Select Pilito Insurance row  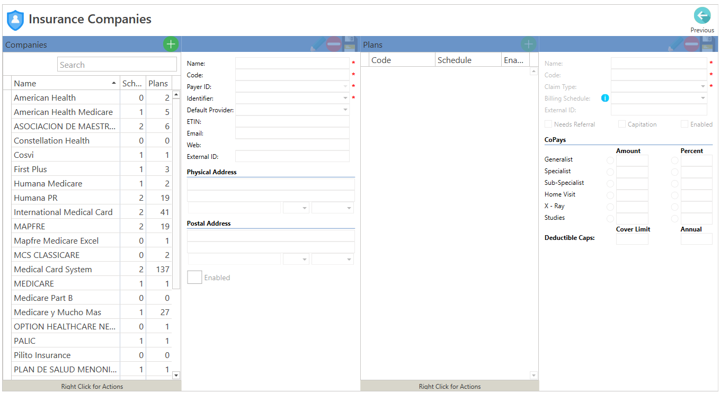(87, 355)
